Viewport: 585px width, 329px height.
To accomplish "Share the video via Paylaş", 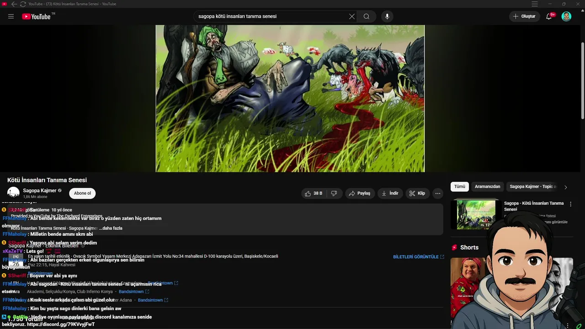I will 360,193.
